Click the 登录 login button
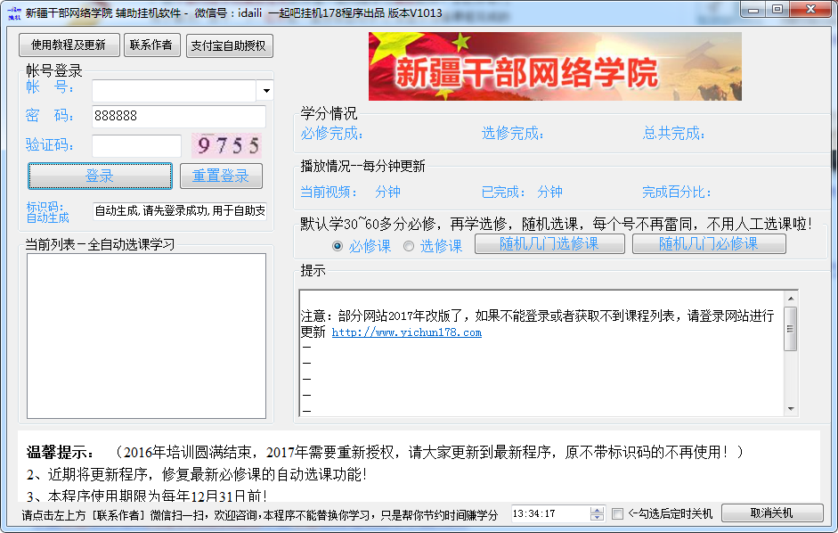The width and height of the screenshot is (838, 533). (x=100, y=176)
